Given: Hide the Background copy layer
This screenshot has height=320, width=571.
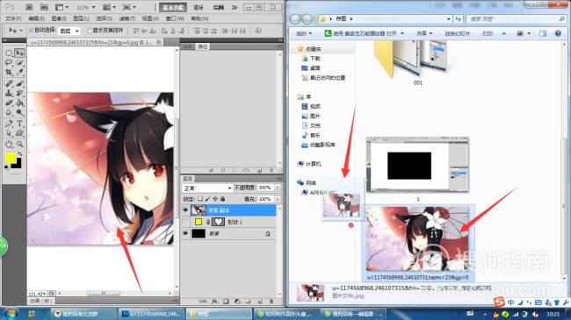Looking at the screenshot, I should coord(185,210).
